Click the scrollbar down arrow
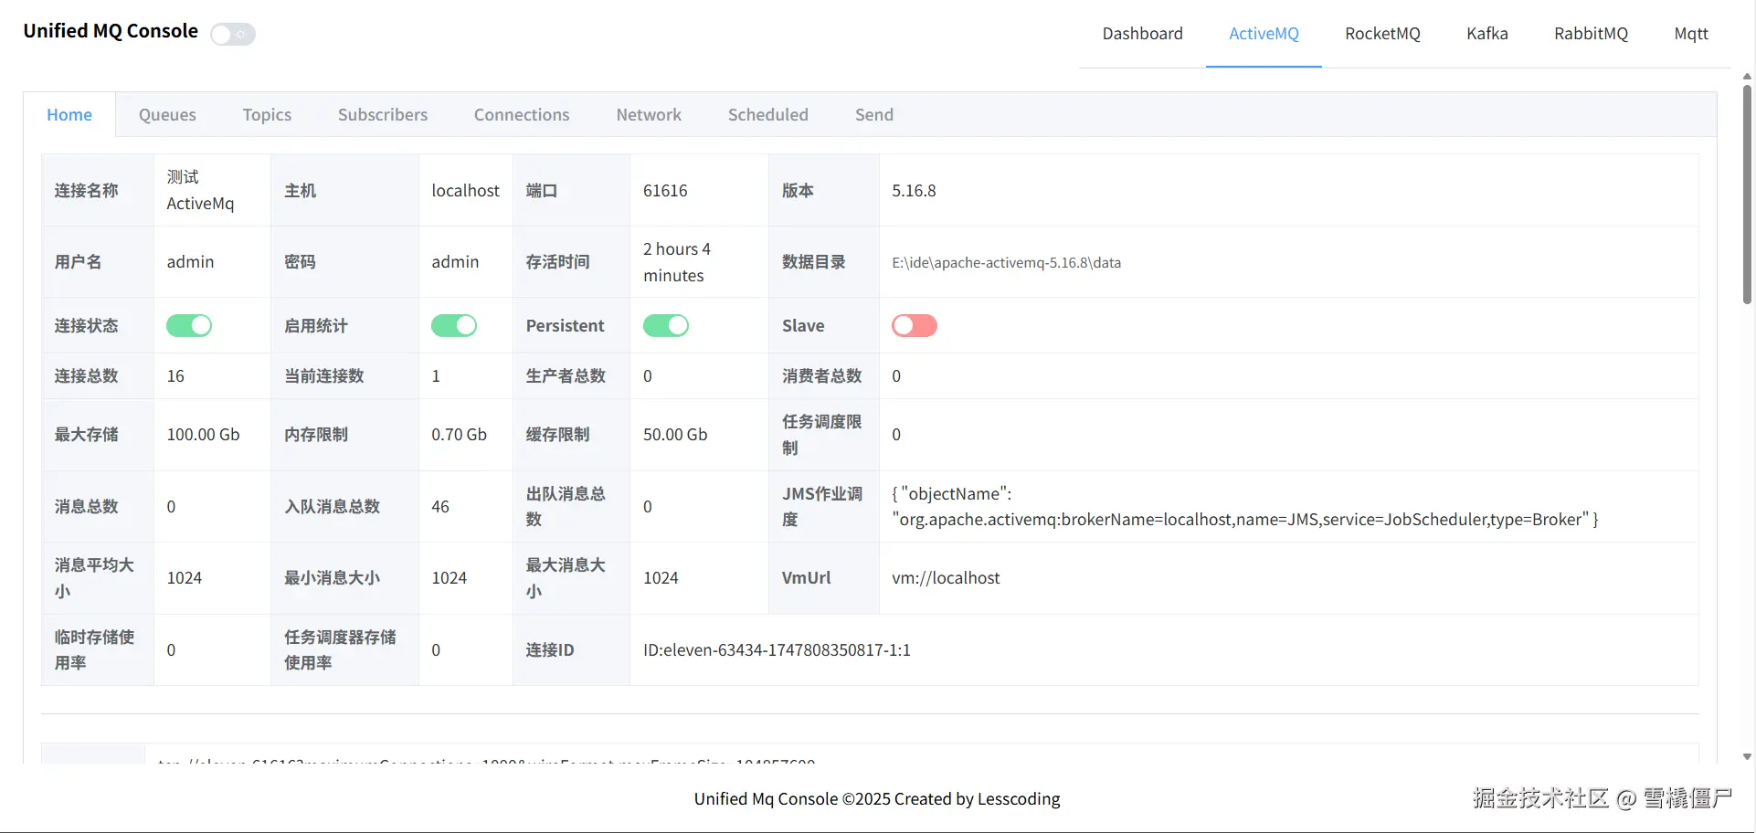This screenshot has width=1756, height=833. 1747,756
